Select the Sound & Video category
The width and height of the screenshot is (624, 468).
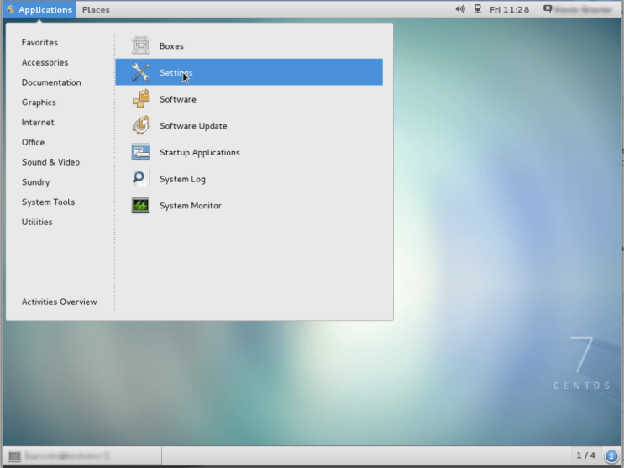coord(50,162)
